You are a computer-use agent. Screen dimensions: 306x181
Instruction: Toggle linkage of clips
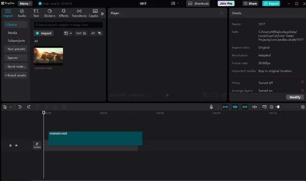(245, 107)
